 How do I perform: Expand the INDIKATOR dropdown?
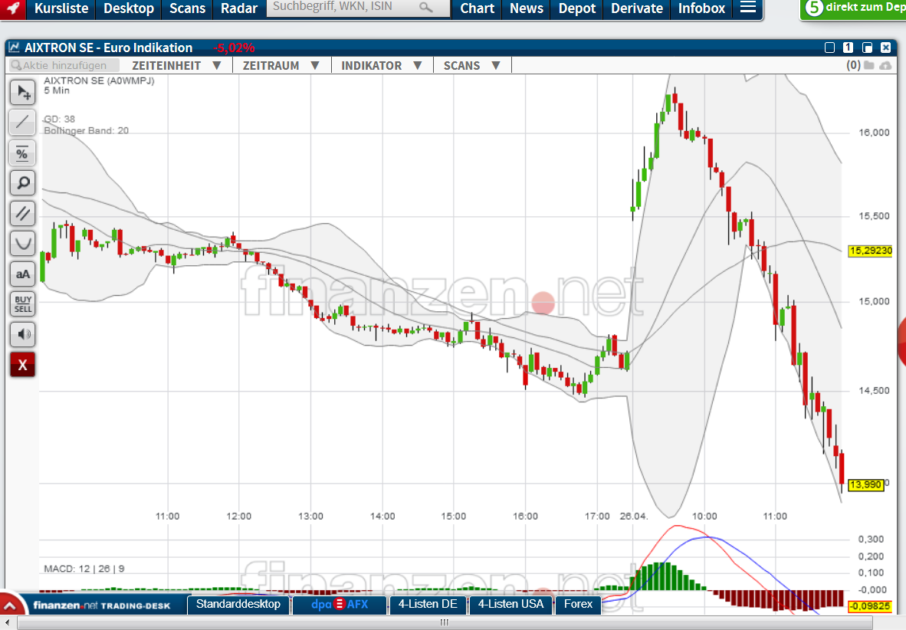(x=382, y=65)
